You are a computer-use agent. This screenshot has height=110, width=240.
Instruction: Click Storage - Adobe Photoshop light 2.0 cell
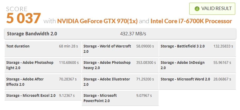43,65
